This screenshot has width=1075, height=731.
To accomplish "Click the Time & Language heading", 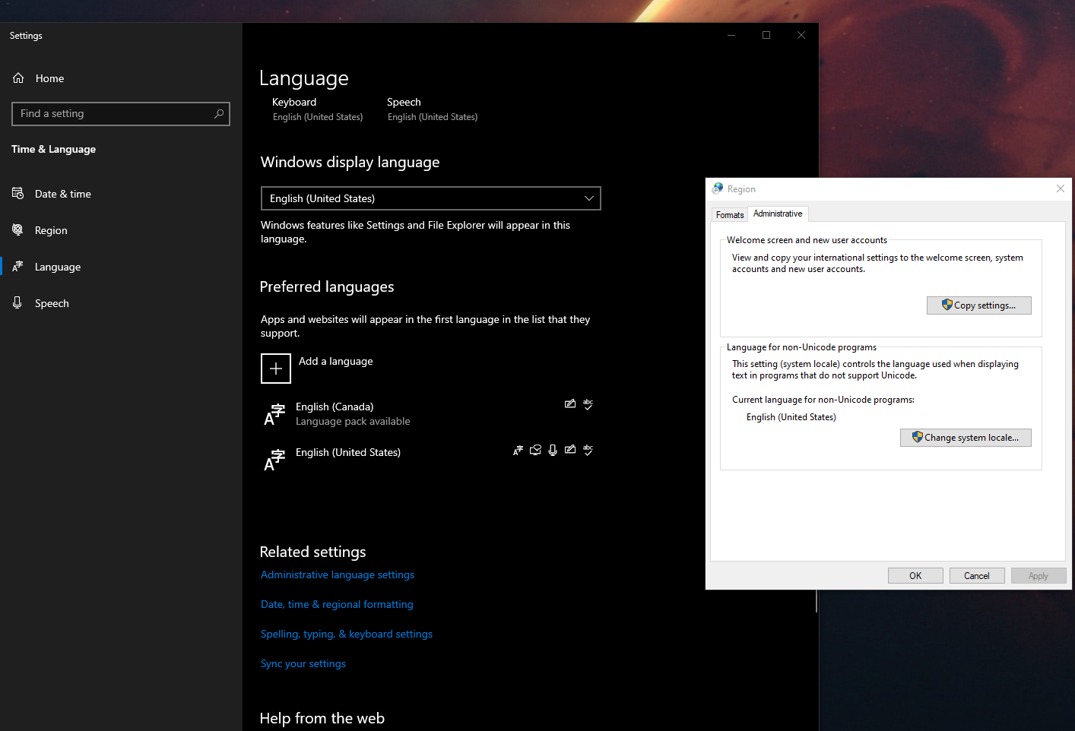I will 53,150.
